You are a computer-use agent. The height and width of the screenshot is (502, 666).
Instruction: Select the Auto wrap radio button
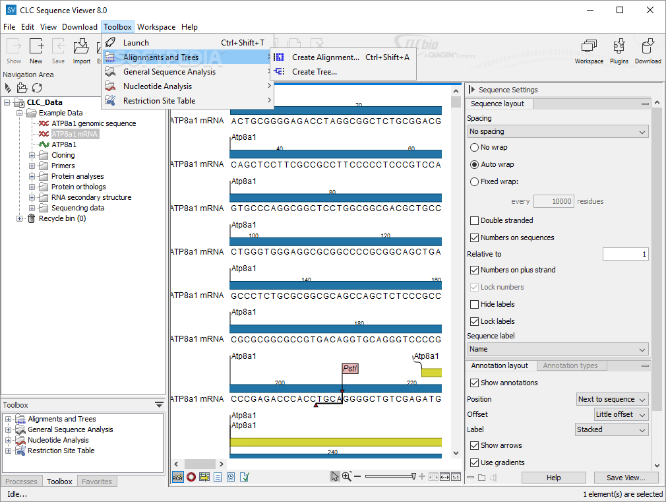(x=474, y=164)
